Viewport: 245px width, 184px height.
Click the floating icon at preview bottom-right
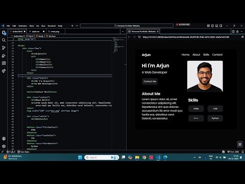pos(240,144)
